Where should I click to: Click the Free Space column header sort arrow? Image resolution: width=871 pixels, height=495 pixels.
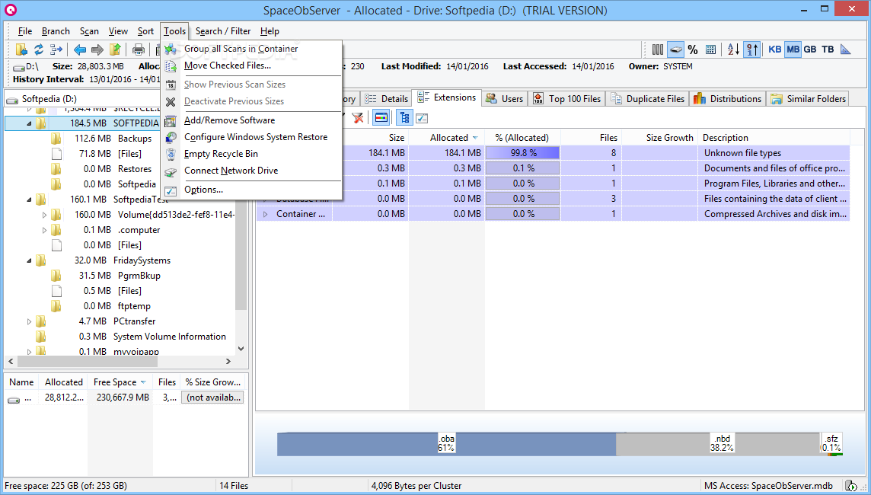pyautogui.click(x=143, y=382)
